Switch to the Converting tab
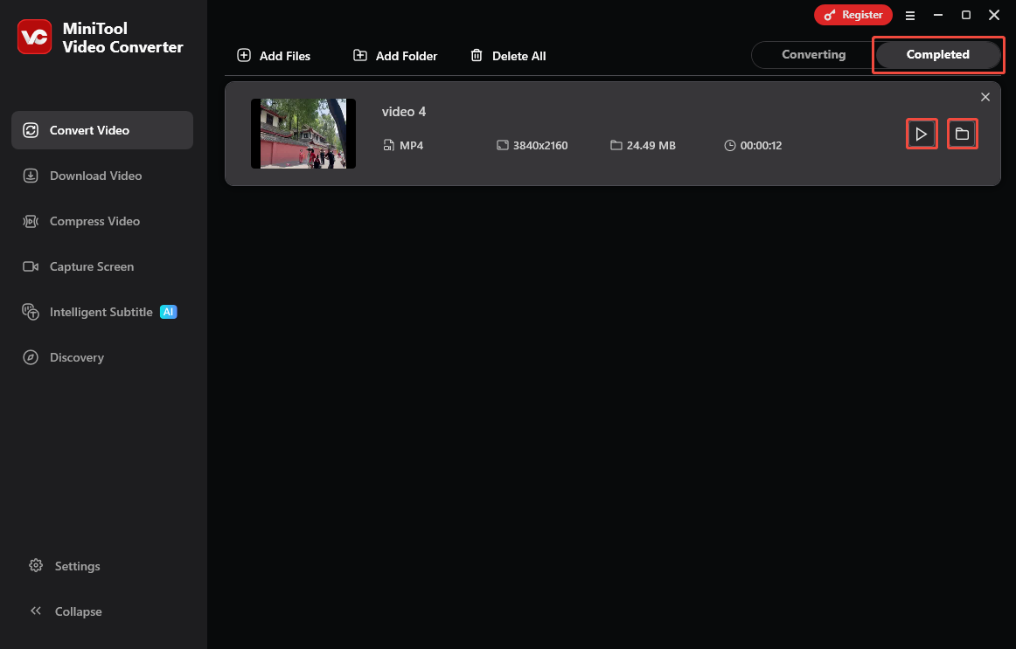The image size is (1016, 649). tap(812, 54)
